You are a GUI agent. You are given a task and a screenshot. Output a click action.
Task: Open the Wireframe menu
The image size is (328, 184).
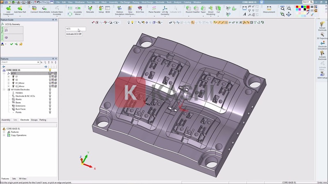(80, 2)
